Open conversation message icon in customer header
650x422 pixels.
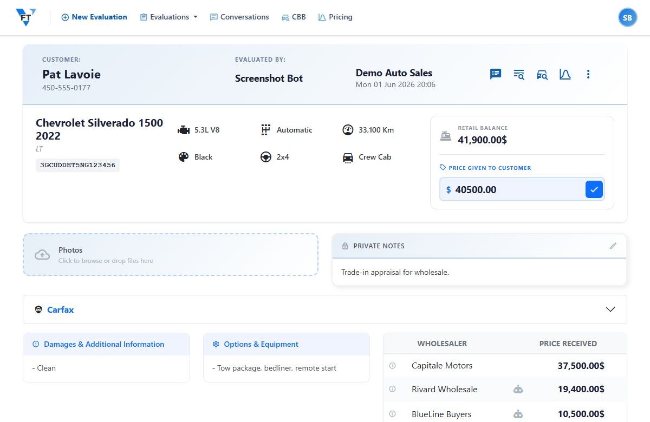496,74
